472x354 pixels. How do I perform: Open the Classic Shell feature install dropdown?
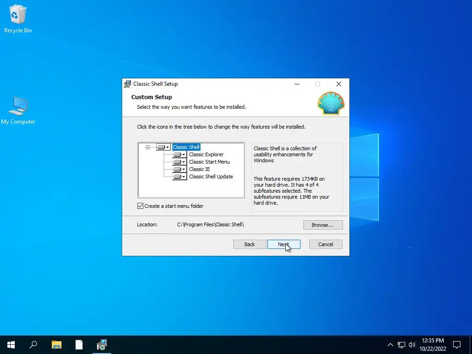coord(164,147)
